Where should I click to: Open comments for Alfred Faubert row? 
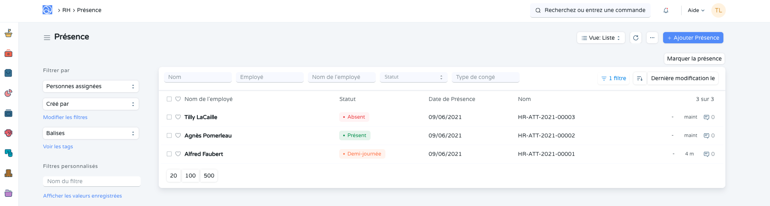(709, 154)
